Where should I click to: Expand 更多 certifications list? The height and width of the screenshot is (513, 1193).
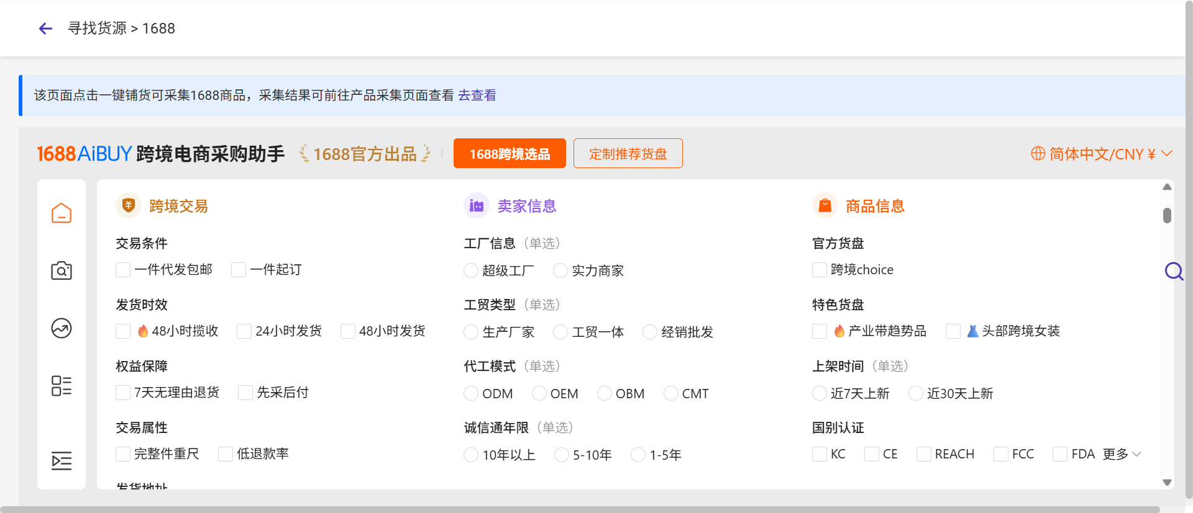[1122, 454]
